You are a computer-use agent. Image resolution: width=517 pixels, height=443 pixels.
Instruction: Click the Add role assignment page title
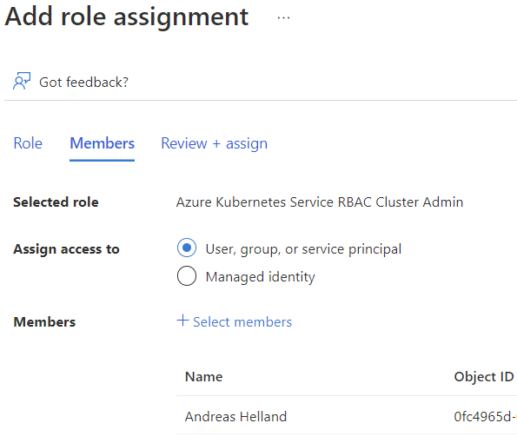point(127,17)
